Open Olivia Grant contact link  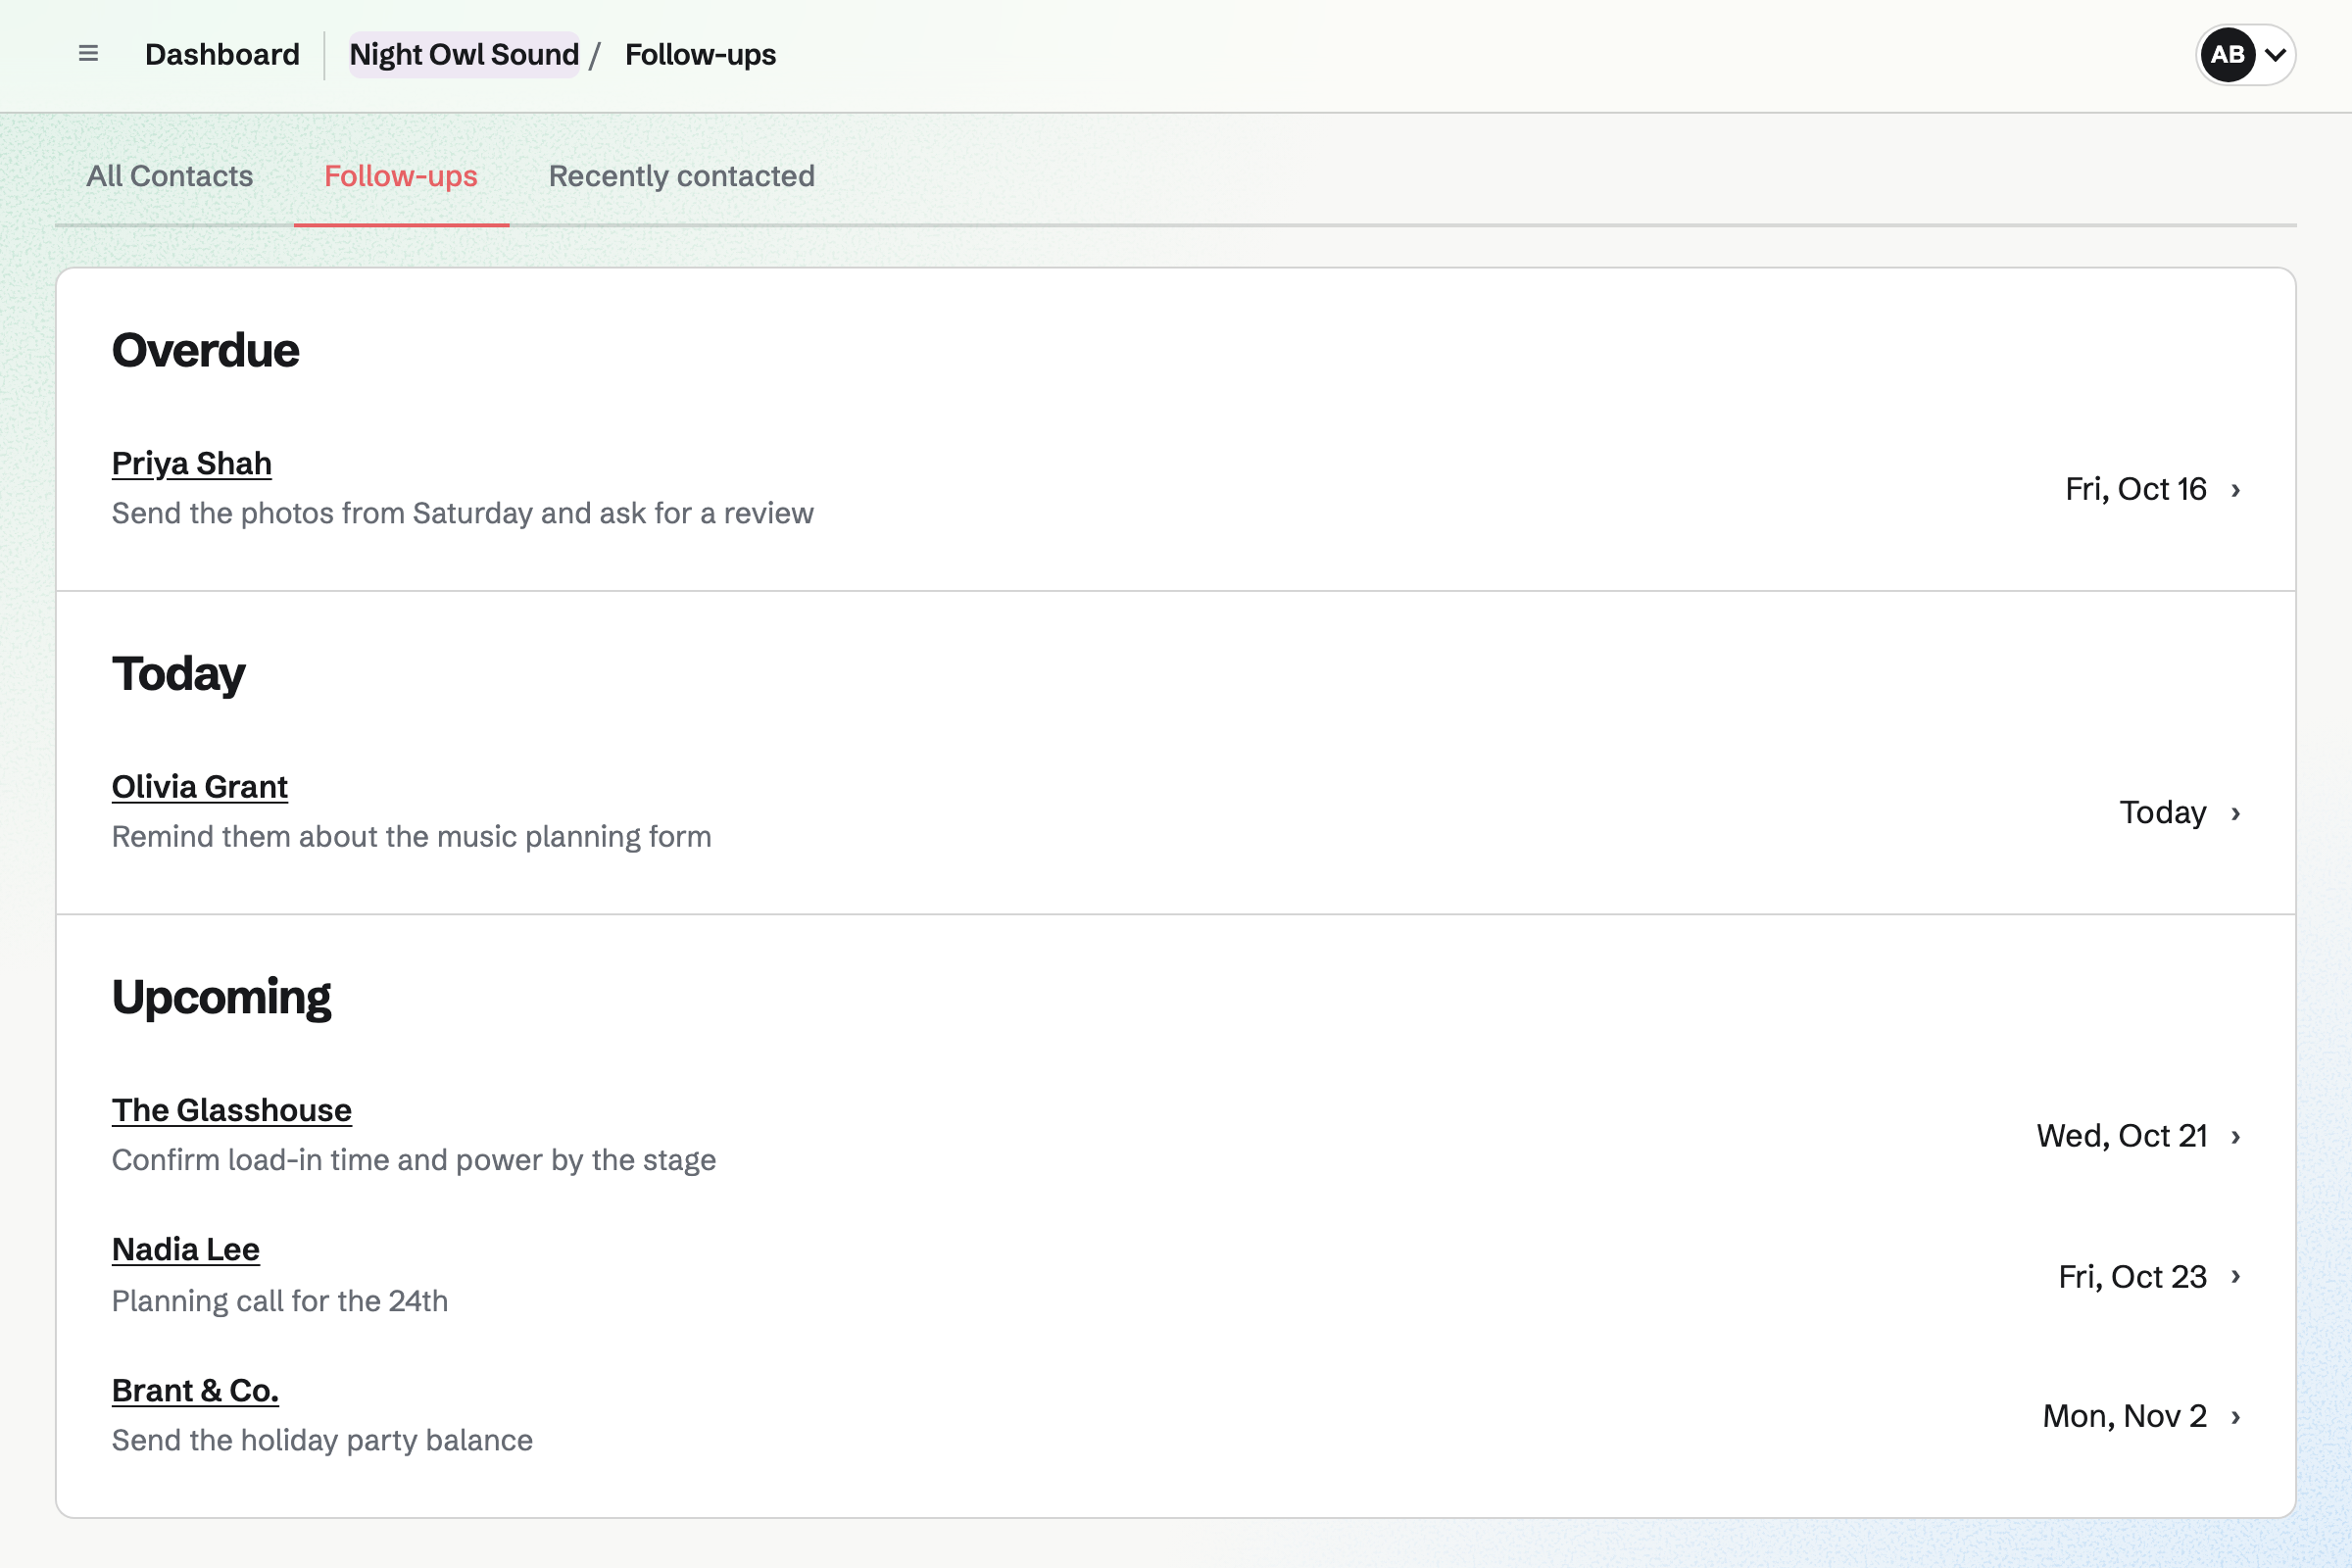point(200,787)
